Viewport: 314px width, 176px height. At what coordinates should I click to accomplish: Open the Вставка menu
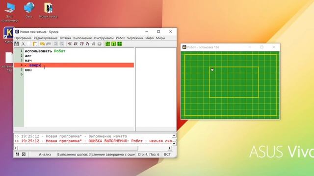[65, 38]
